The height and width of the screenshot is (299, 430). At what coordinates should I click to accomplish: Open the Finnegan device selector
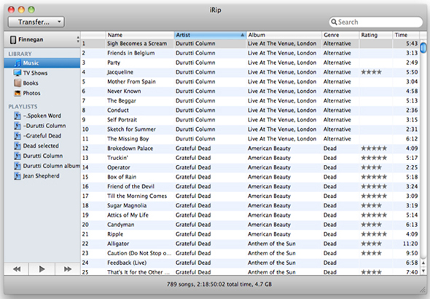(42, 40)
